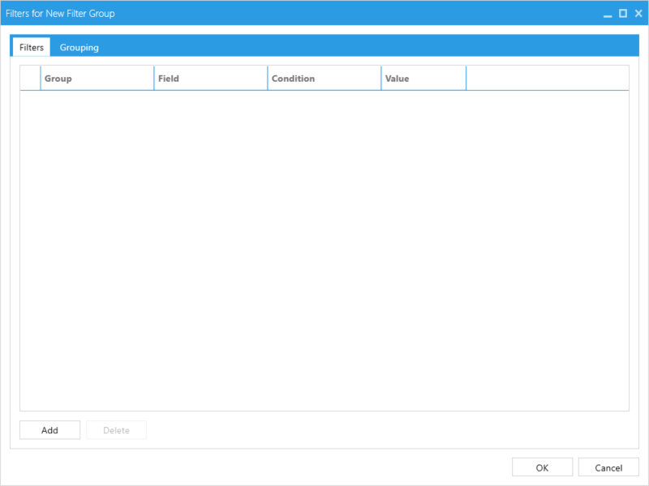The height and width of the screenshot is (486, 649).
Task: Dismiss dialog with Cancel button
Action: 608,467
